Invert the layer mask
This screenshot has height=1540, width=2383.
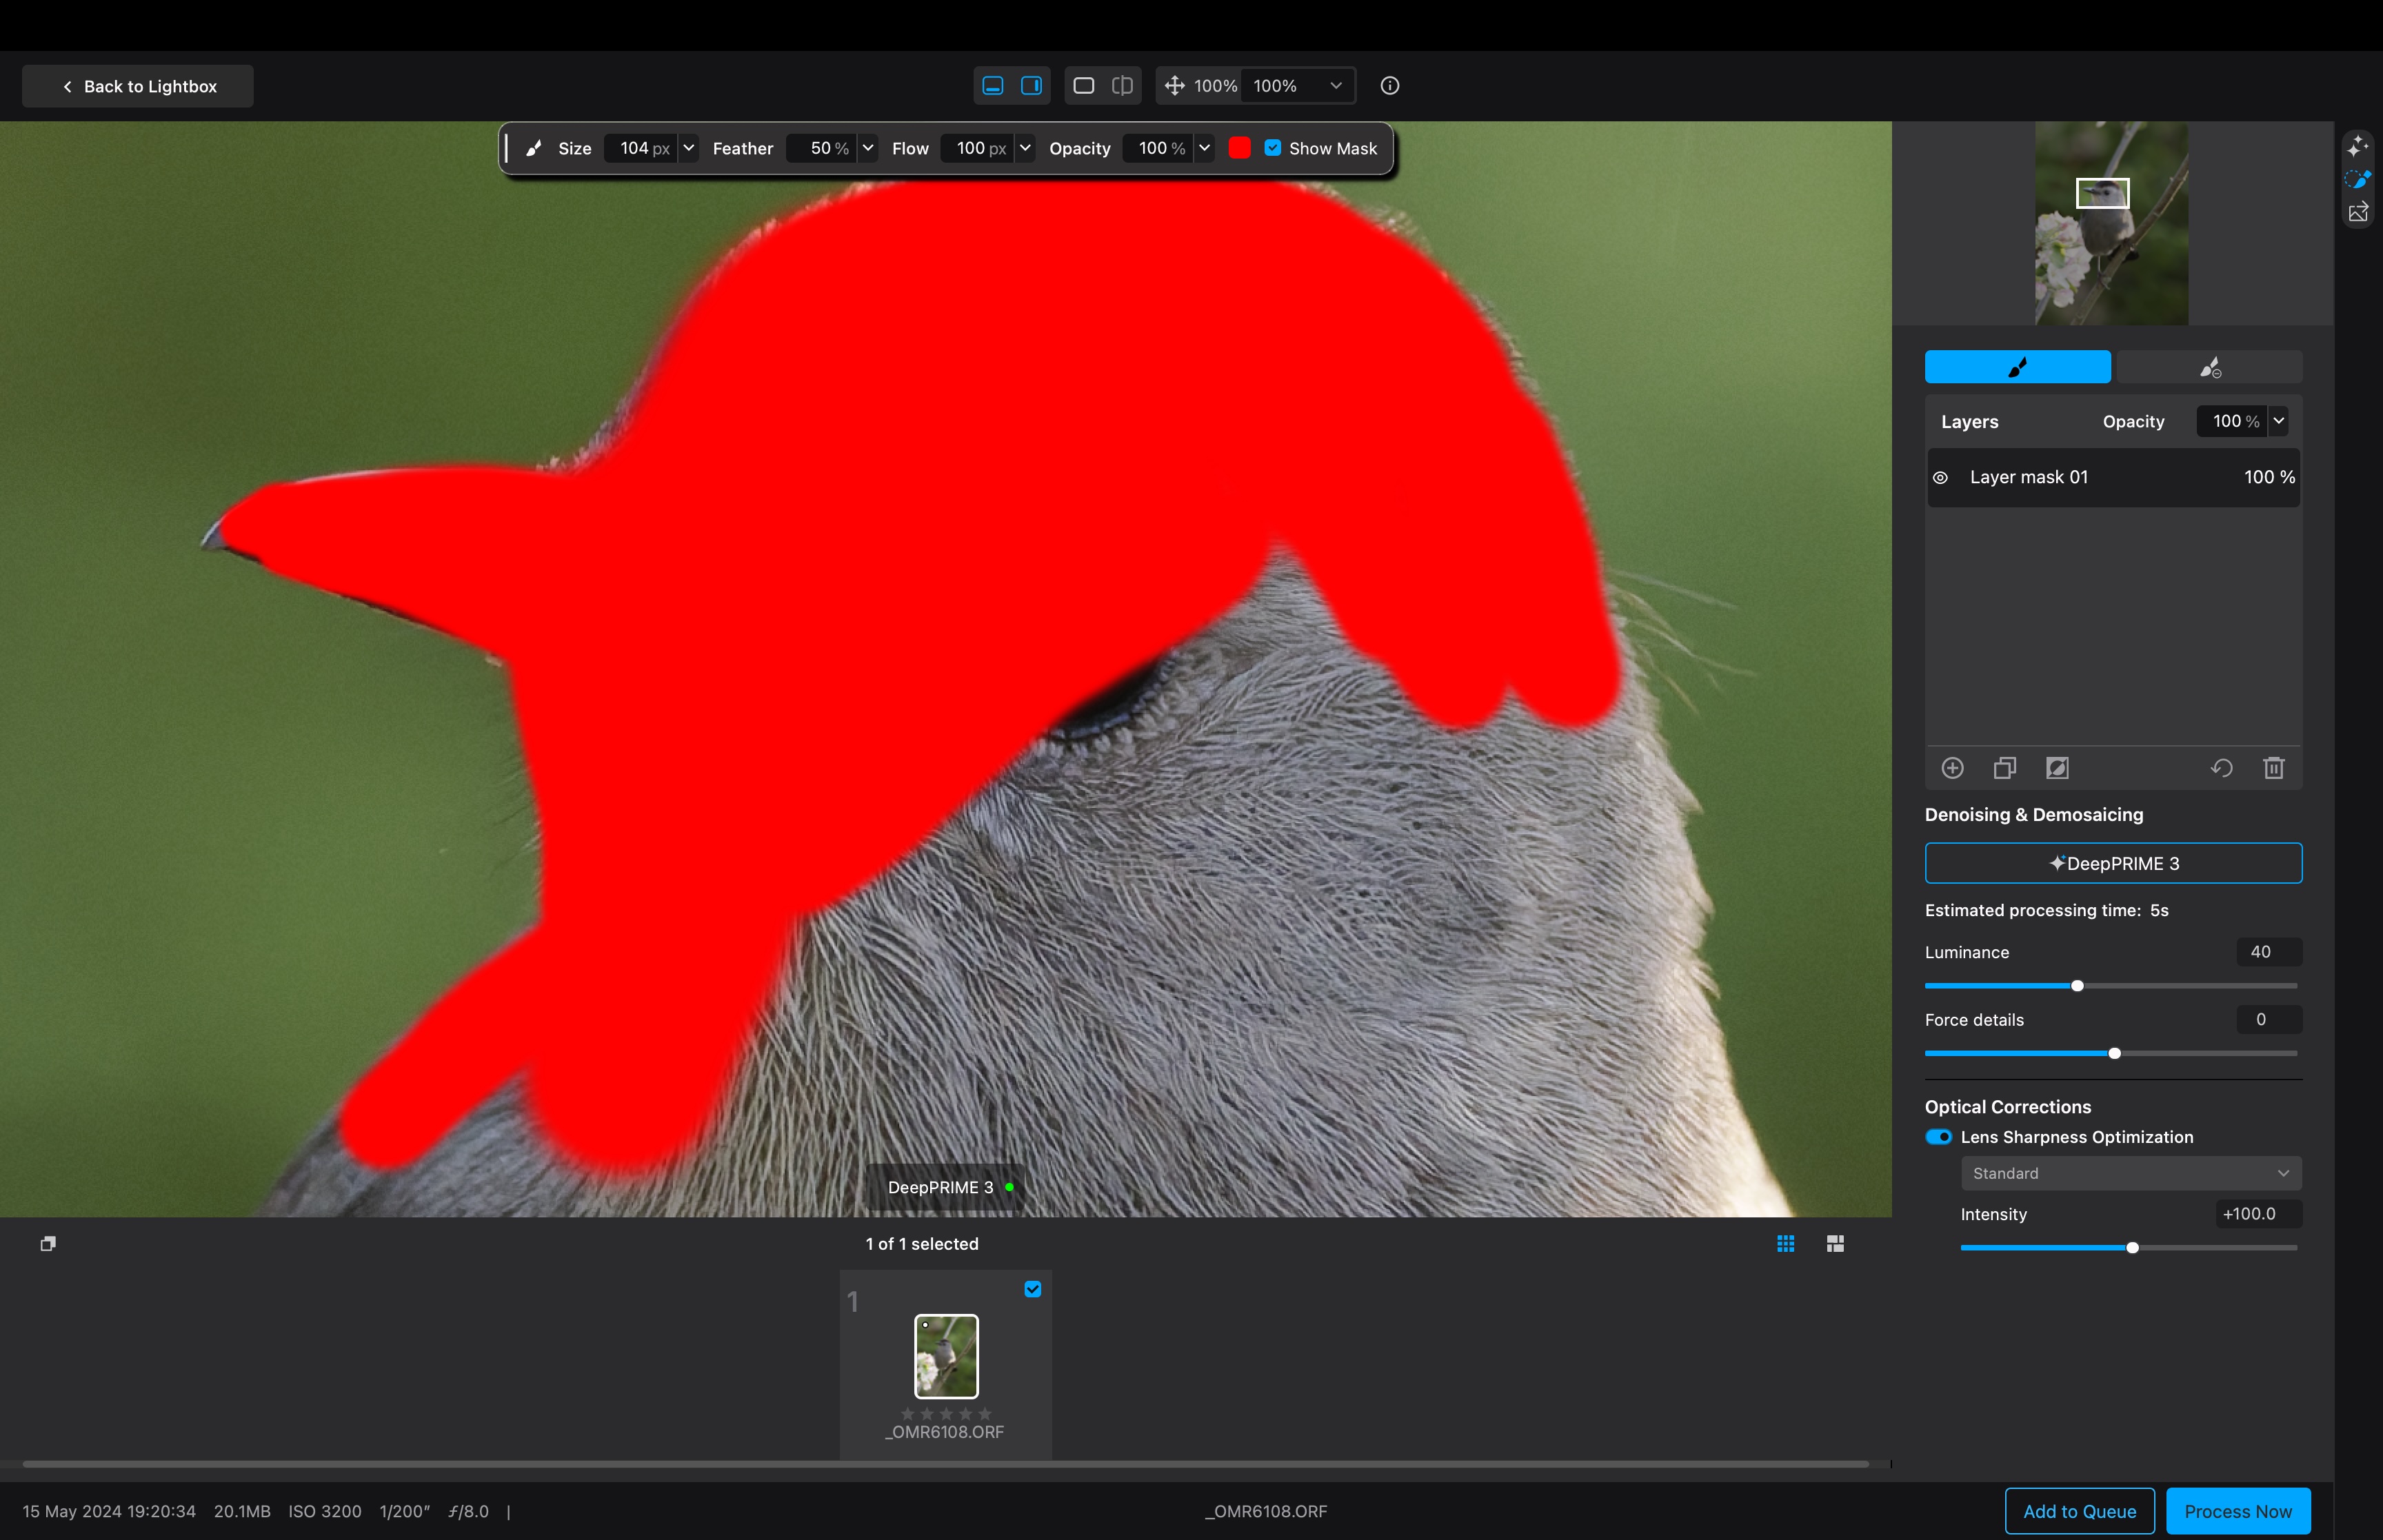tap(2057, 768)
